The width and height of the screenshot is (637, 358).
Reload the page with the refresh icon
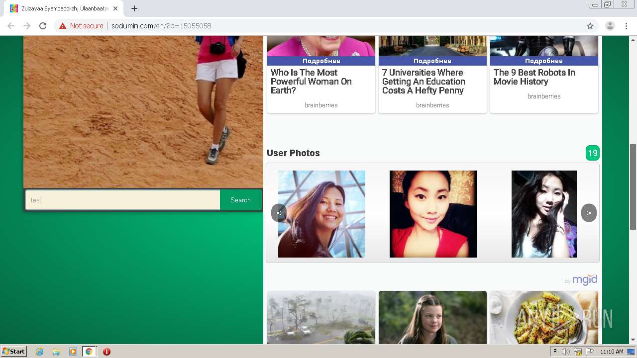pyautogui.click(x=43, y=26)
